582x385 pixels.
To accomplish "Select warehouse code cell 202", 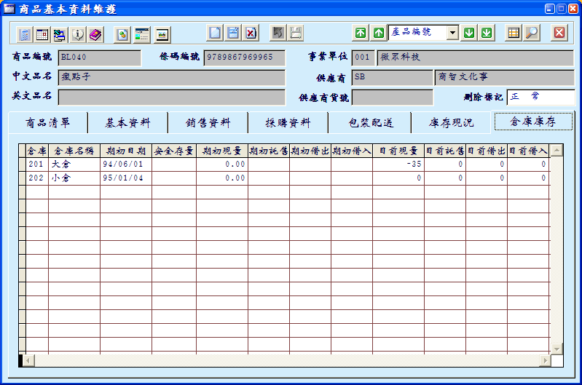I will pyautogui.click(x=37, y=178).
